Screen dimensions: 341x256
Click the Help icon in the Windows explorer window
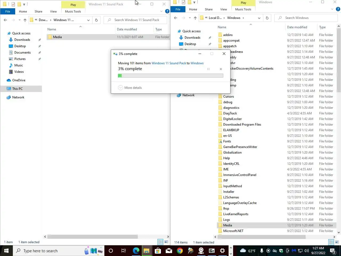(338, 9)
